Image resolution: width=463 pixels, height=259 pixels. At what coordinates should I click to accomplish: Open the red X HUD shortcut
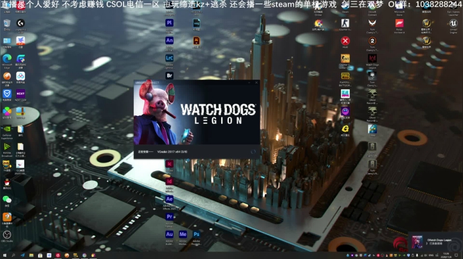point(345,41)
